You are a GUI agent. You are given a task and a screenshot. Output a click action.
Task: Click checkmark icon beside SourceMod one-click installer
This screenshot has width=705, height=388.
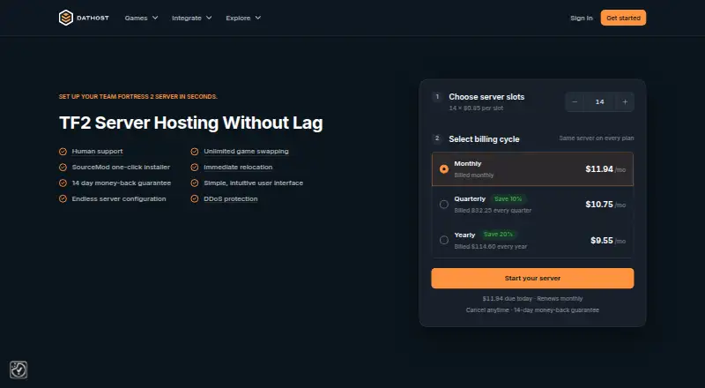click(63, 168)
